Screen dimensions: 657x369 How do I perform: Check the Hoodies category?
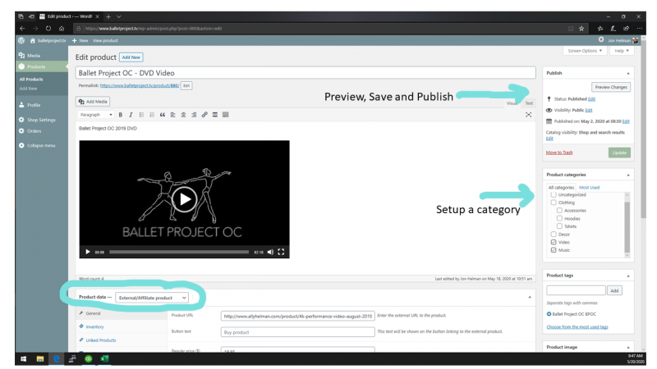(559, 218)
